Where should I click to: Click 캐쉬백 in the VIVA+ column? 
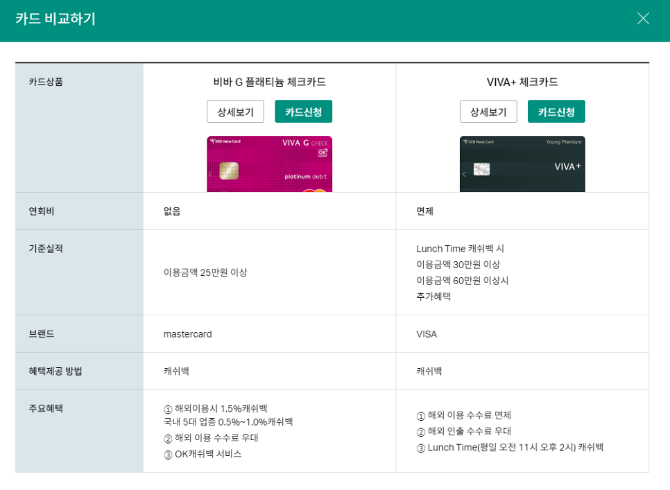(429, 371)
